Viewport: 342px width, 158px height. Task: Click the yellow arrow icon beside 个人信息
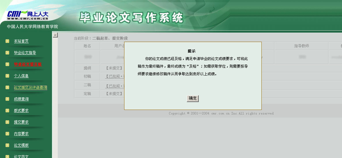pos(7,76)
